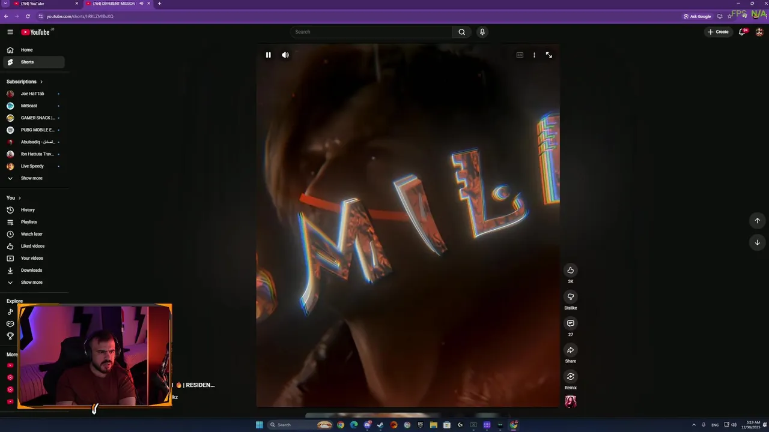
Task: Open Liked videos in the sidebar
Action: (34, 246)
